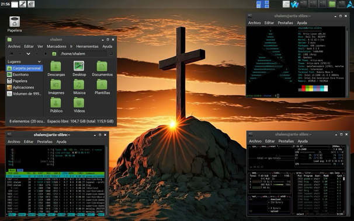Open the Editar menu in the btop terminal
This screenshot has height=221, width=354.
[270, 141]
